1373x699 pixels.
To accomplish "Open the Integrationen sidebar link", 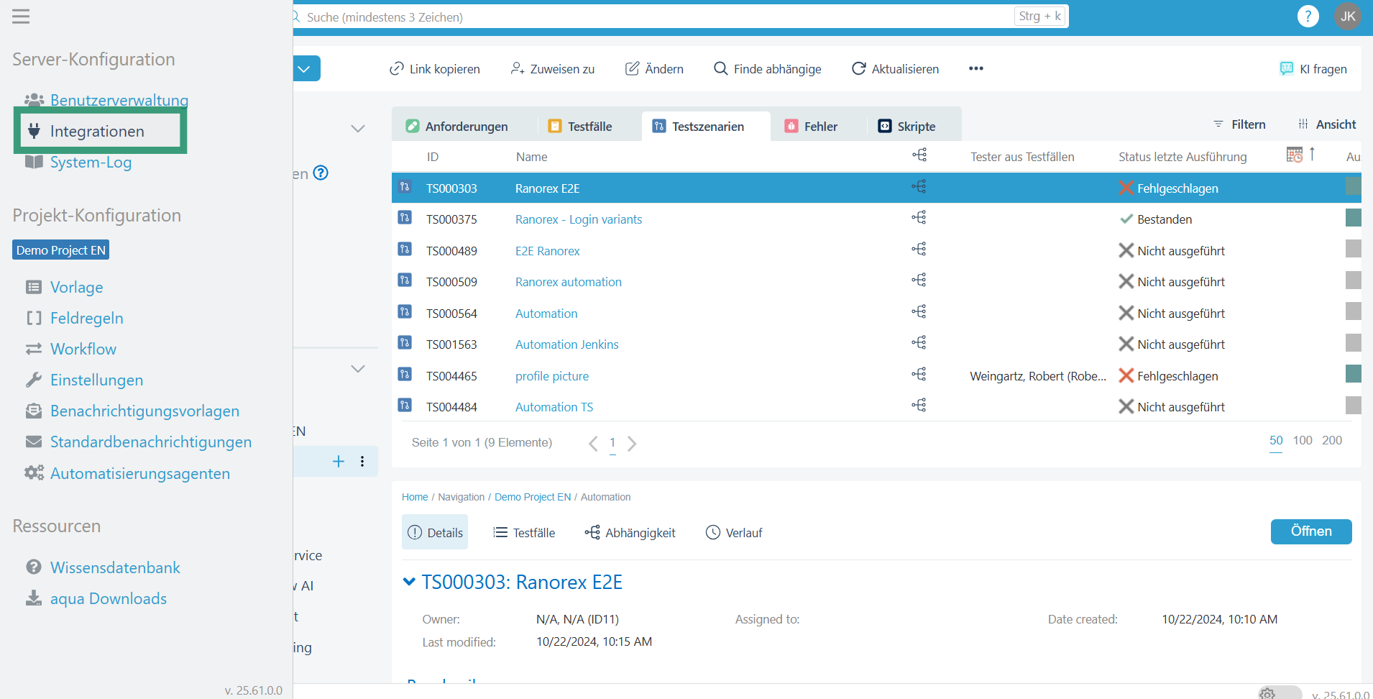I will [97, 131].
